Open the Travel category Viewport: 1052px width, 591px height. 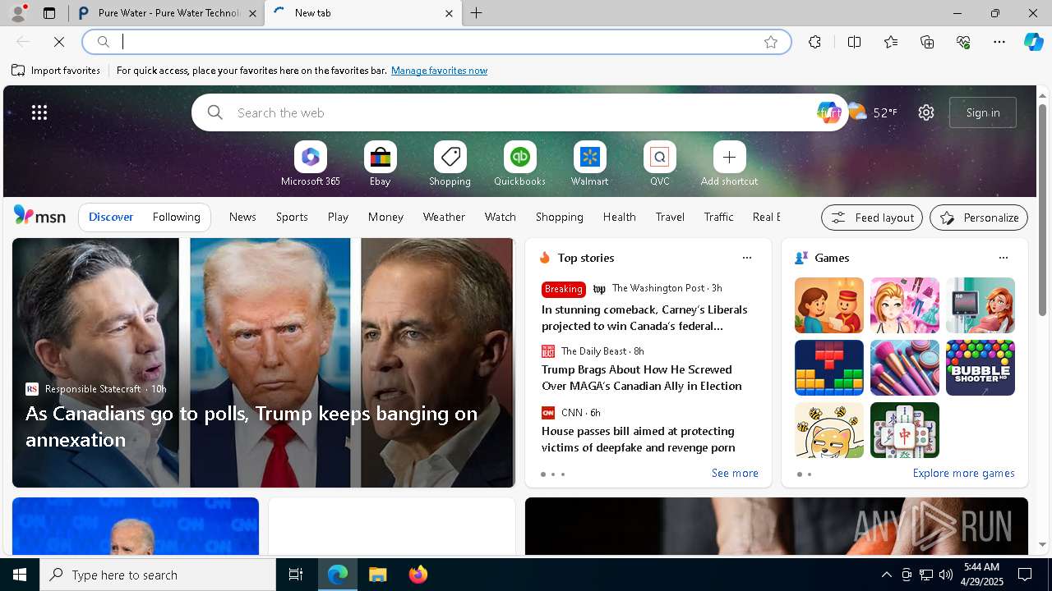pos(670,217)
